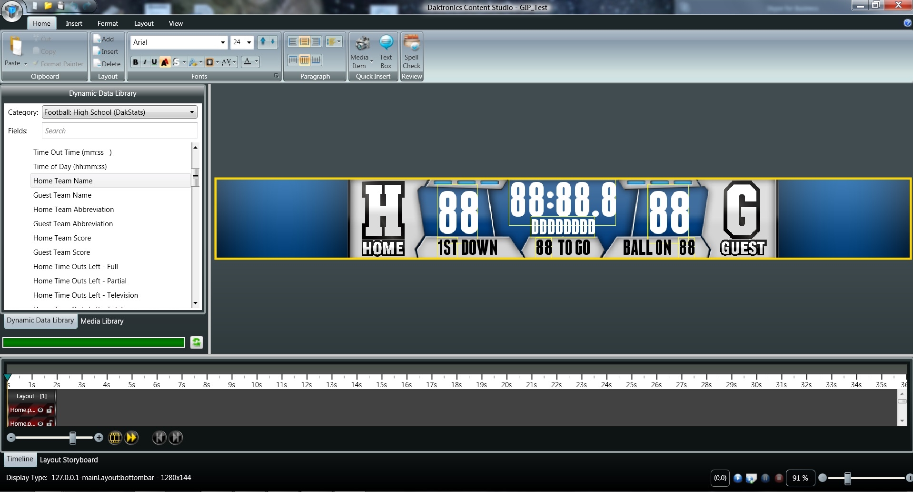Click the green refresh data button

197,342
